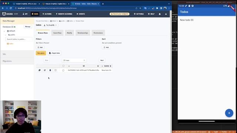Viewport: 237px width, 133px height.
Task: Open the EVENTS section
Action: (x=81, y=14)
